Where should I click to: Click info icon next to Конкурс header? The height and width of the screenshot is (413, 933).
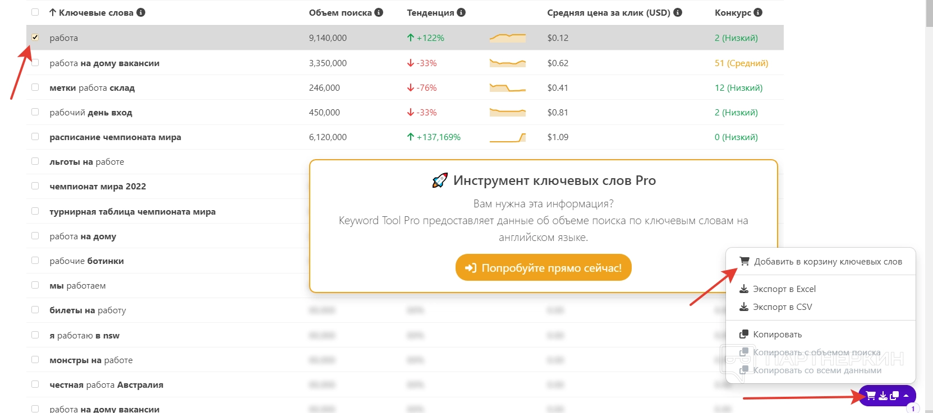tap(758, 12)
